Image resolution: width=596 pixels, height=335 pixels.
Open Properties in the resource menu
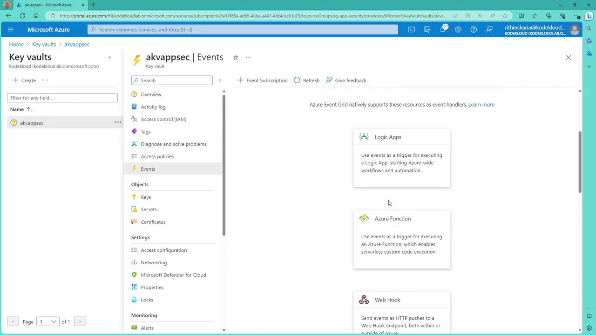152,288
